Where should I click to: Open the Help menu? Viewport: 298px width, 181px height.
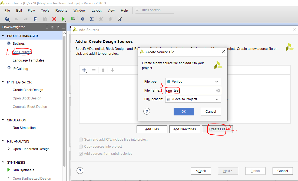(x=124, y=11)
